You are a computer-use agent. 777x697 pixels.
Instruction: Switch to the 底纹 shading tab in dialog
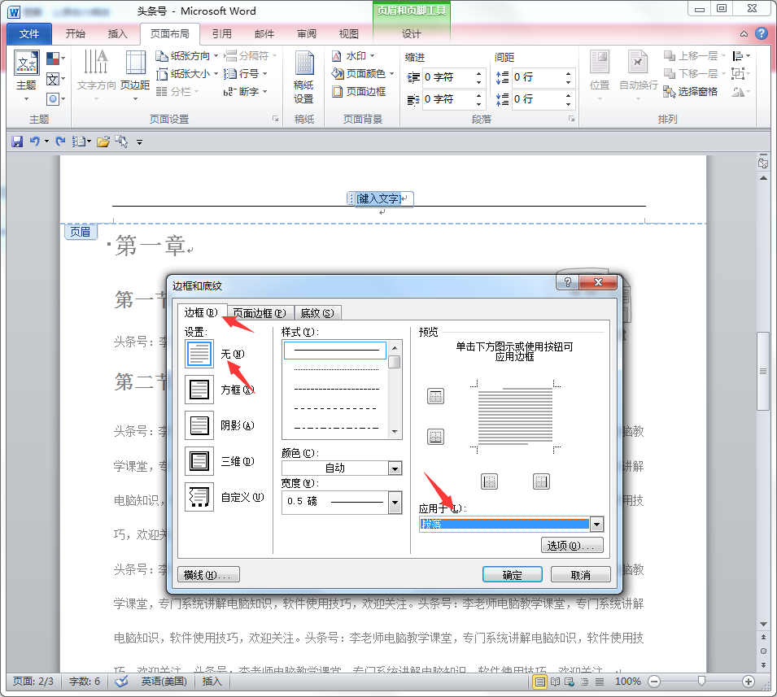pyautogui.click(x=317, y=313)
